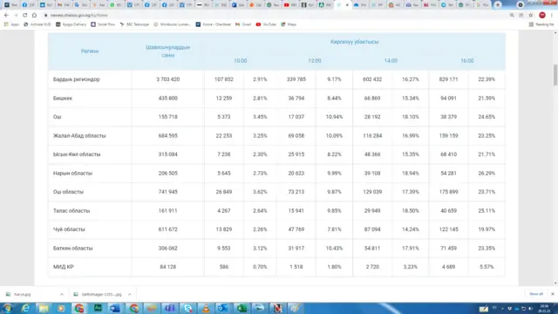Image resolution: width=558 pixels, height=314 pixels.
Task: Open Microsoft Teams from taskbar
Action: [x=170, y=308]
